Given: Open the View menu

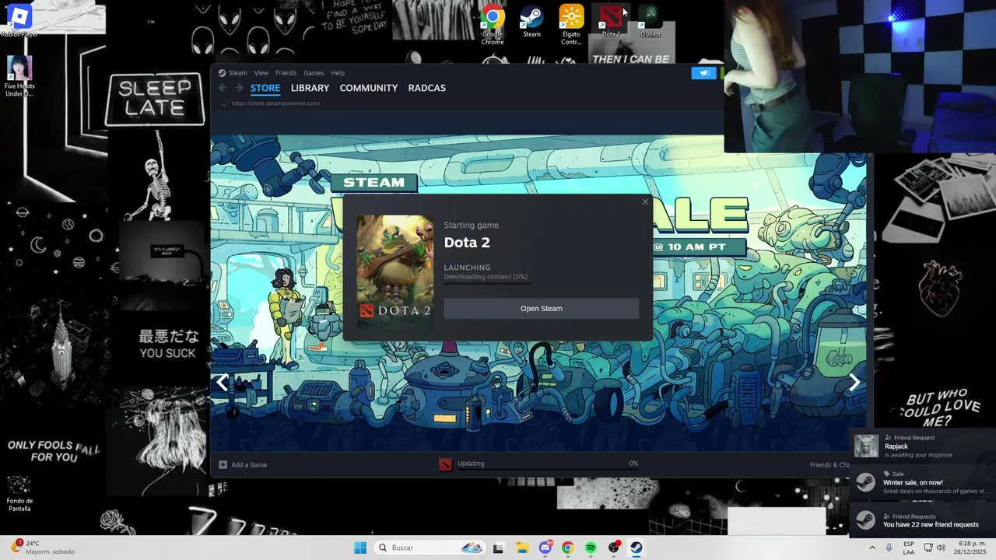Looking at the screenshot, I should click(261, 73).
